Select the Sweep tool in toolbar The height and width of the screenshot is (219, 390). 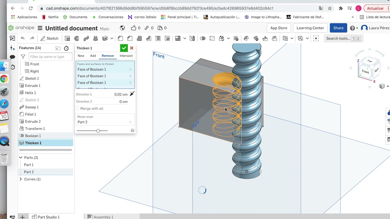tap(86, 38)
